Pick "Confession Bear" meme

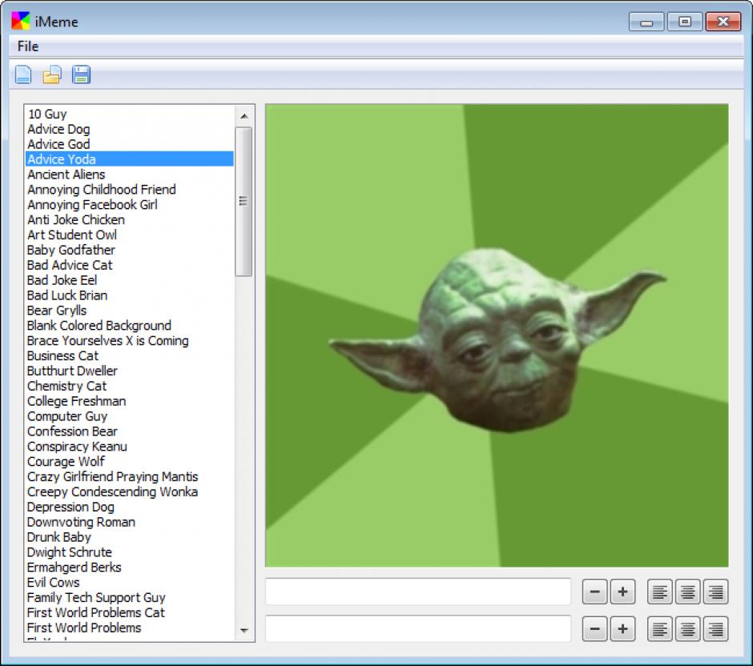tap(130, 431)
